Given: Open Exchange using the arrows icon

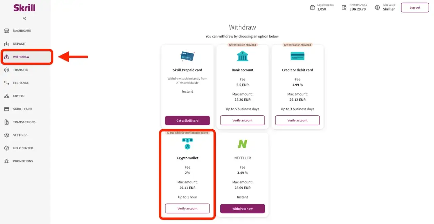Looking at the screenshot, I should pos(7,83).
